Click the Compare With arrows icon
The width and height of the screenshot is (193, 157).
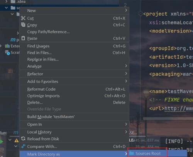point(23,146)
